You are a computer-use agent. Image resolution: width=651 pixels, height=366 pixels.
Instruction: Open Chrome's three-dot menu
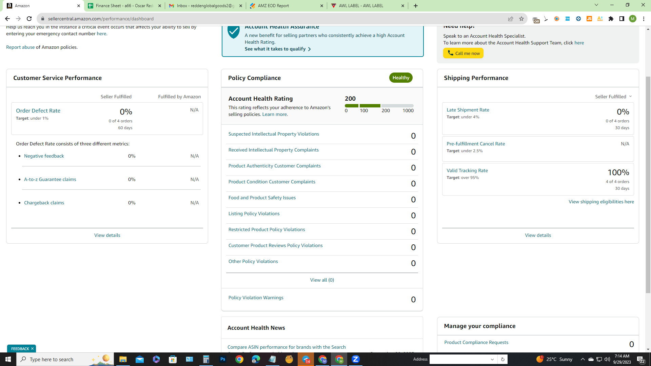[x=644, y=19]
